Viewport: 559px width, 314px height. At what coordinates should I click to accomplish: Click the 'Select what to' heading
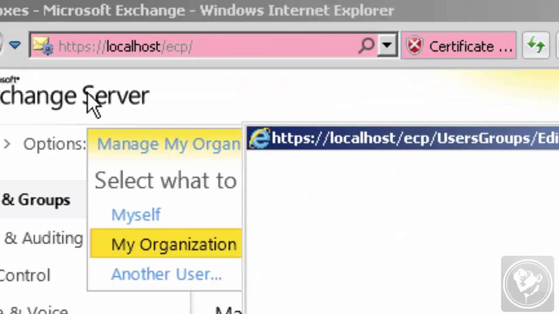coord(166,180)
